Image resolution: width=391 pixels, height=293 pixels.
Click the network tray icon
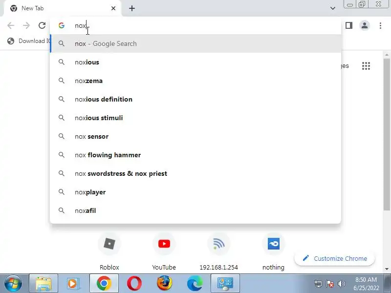[318, 284]
